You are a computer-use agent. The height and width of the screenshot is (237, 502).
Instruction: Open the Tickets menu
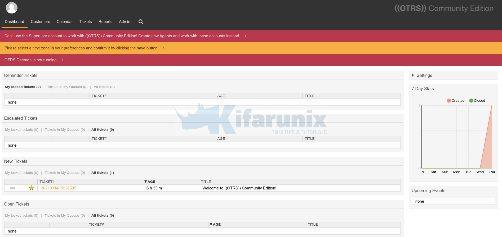pyautogui.click(x=86, y=22)
